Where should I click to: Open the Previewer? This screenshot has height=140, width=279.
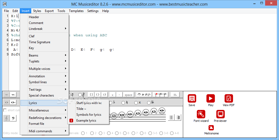coord(220,114)
